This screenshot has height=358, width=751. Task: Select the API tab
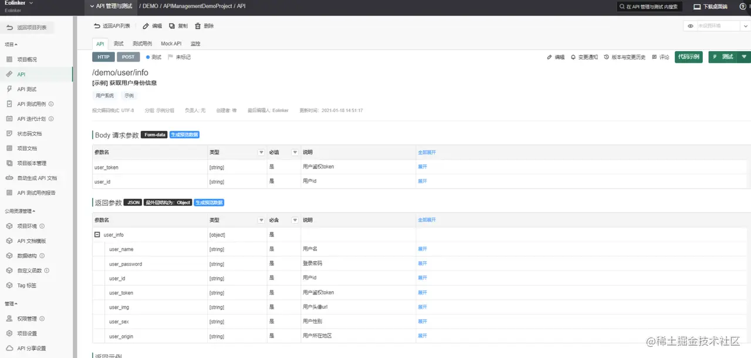tap(100, 43)
